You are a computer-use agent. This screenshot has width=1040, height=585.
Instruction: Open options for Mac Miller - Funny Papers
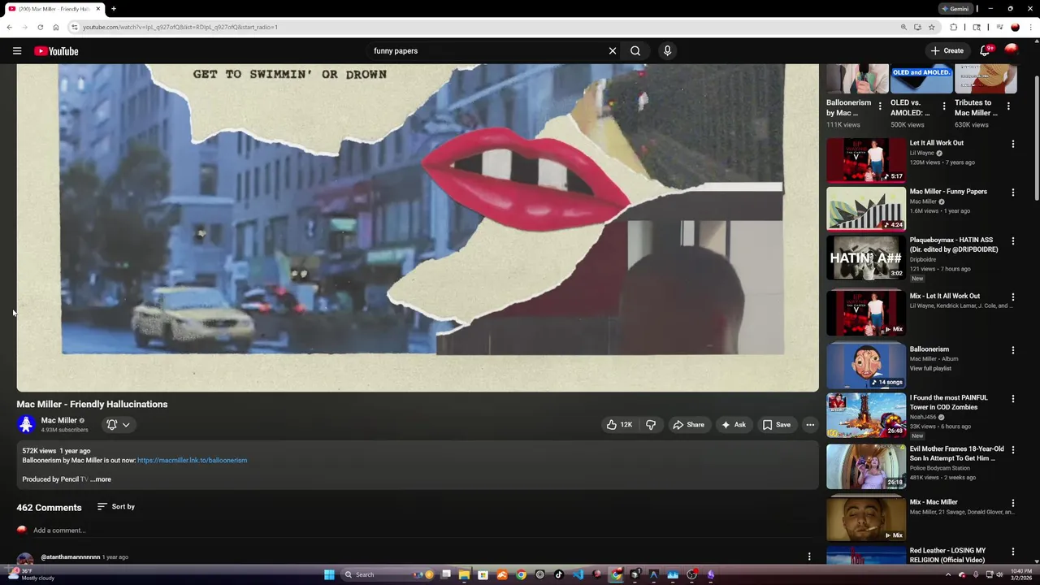(x=1012, y=193)
